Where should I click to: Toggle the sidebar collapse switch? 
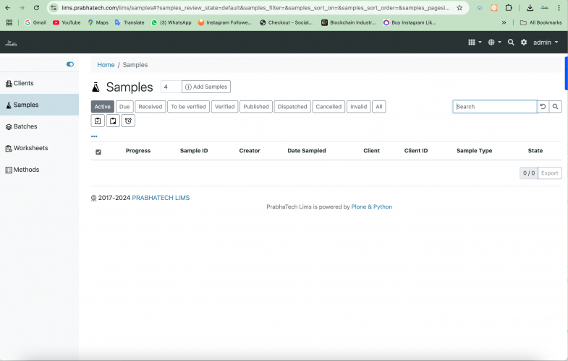[x=70, y=64]
